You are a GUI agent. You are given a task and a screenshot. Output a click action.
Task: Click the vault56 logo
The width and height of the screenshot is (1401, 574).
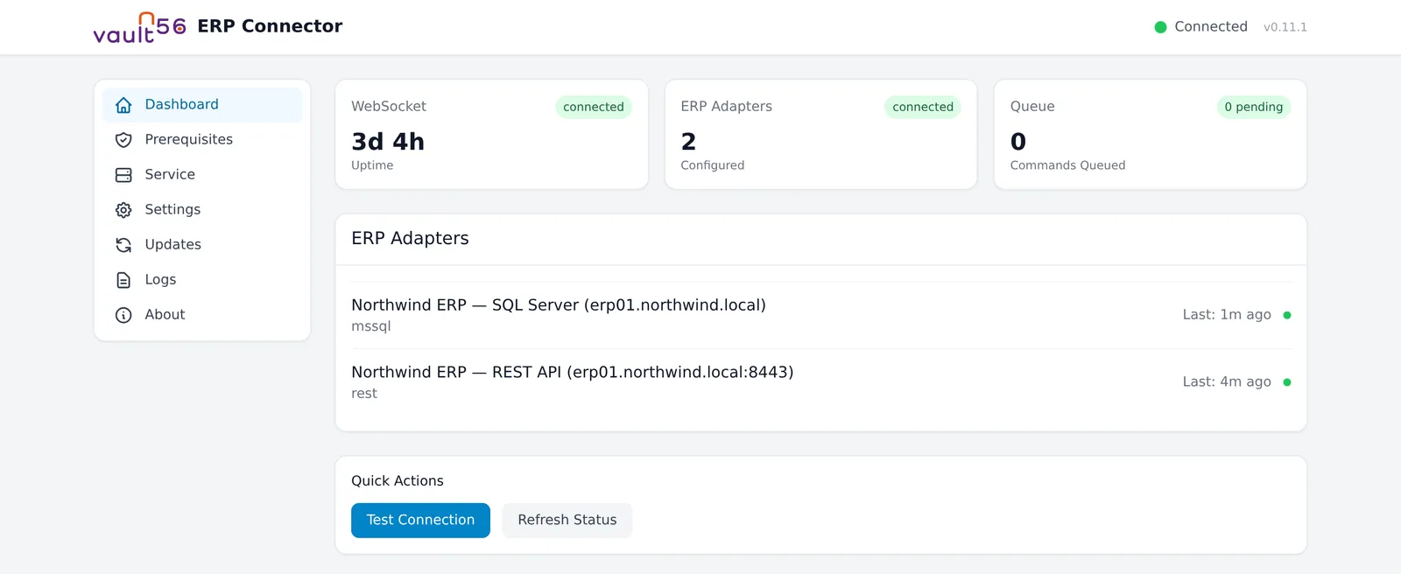click(x=139, y=27)
